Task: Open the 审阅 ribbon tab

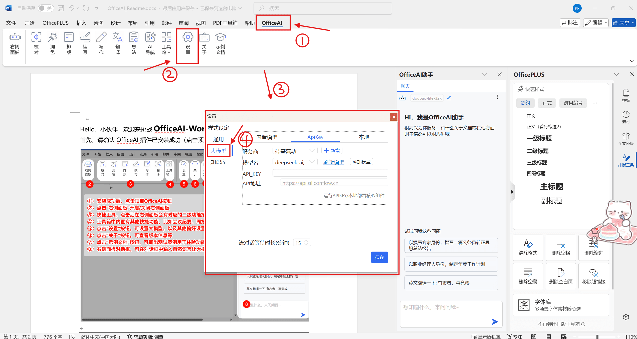Action: 183,23
